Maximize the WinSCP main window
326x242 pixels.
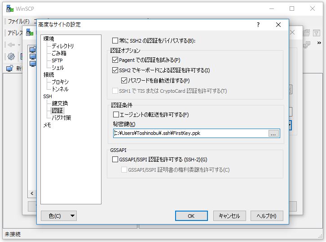292,9
